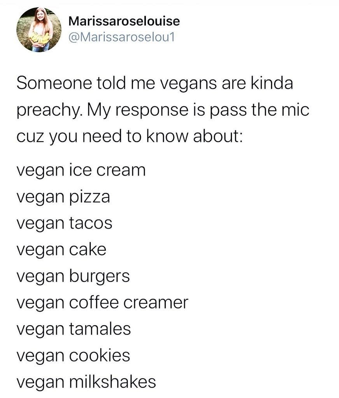The height and width of the screenshot is (398, 339).
Task: Click the 'vegan tamales' text
Action: 74,329
